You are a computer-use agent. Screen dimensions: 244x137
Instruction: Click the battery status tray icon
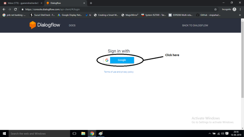click(x=214, y=134)
